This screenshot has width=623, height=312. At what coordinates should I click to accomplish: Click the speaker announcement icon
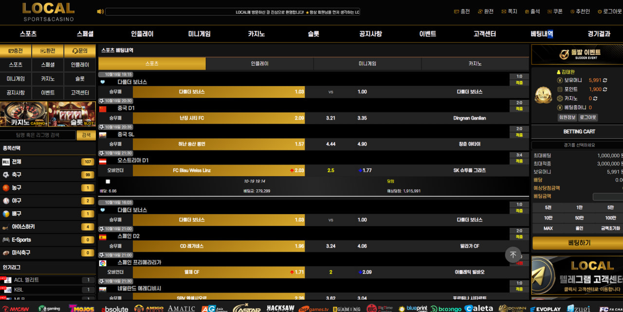click(x=100, y=12)
